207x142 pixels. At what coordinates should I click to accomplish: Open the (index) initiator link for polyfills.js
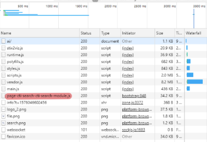tap(128, 62)
